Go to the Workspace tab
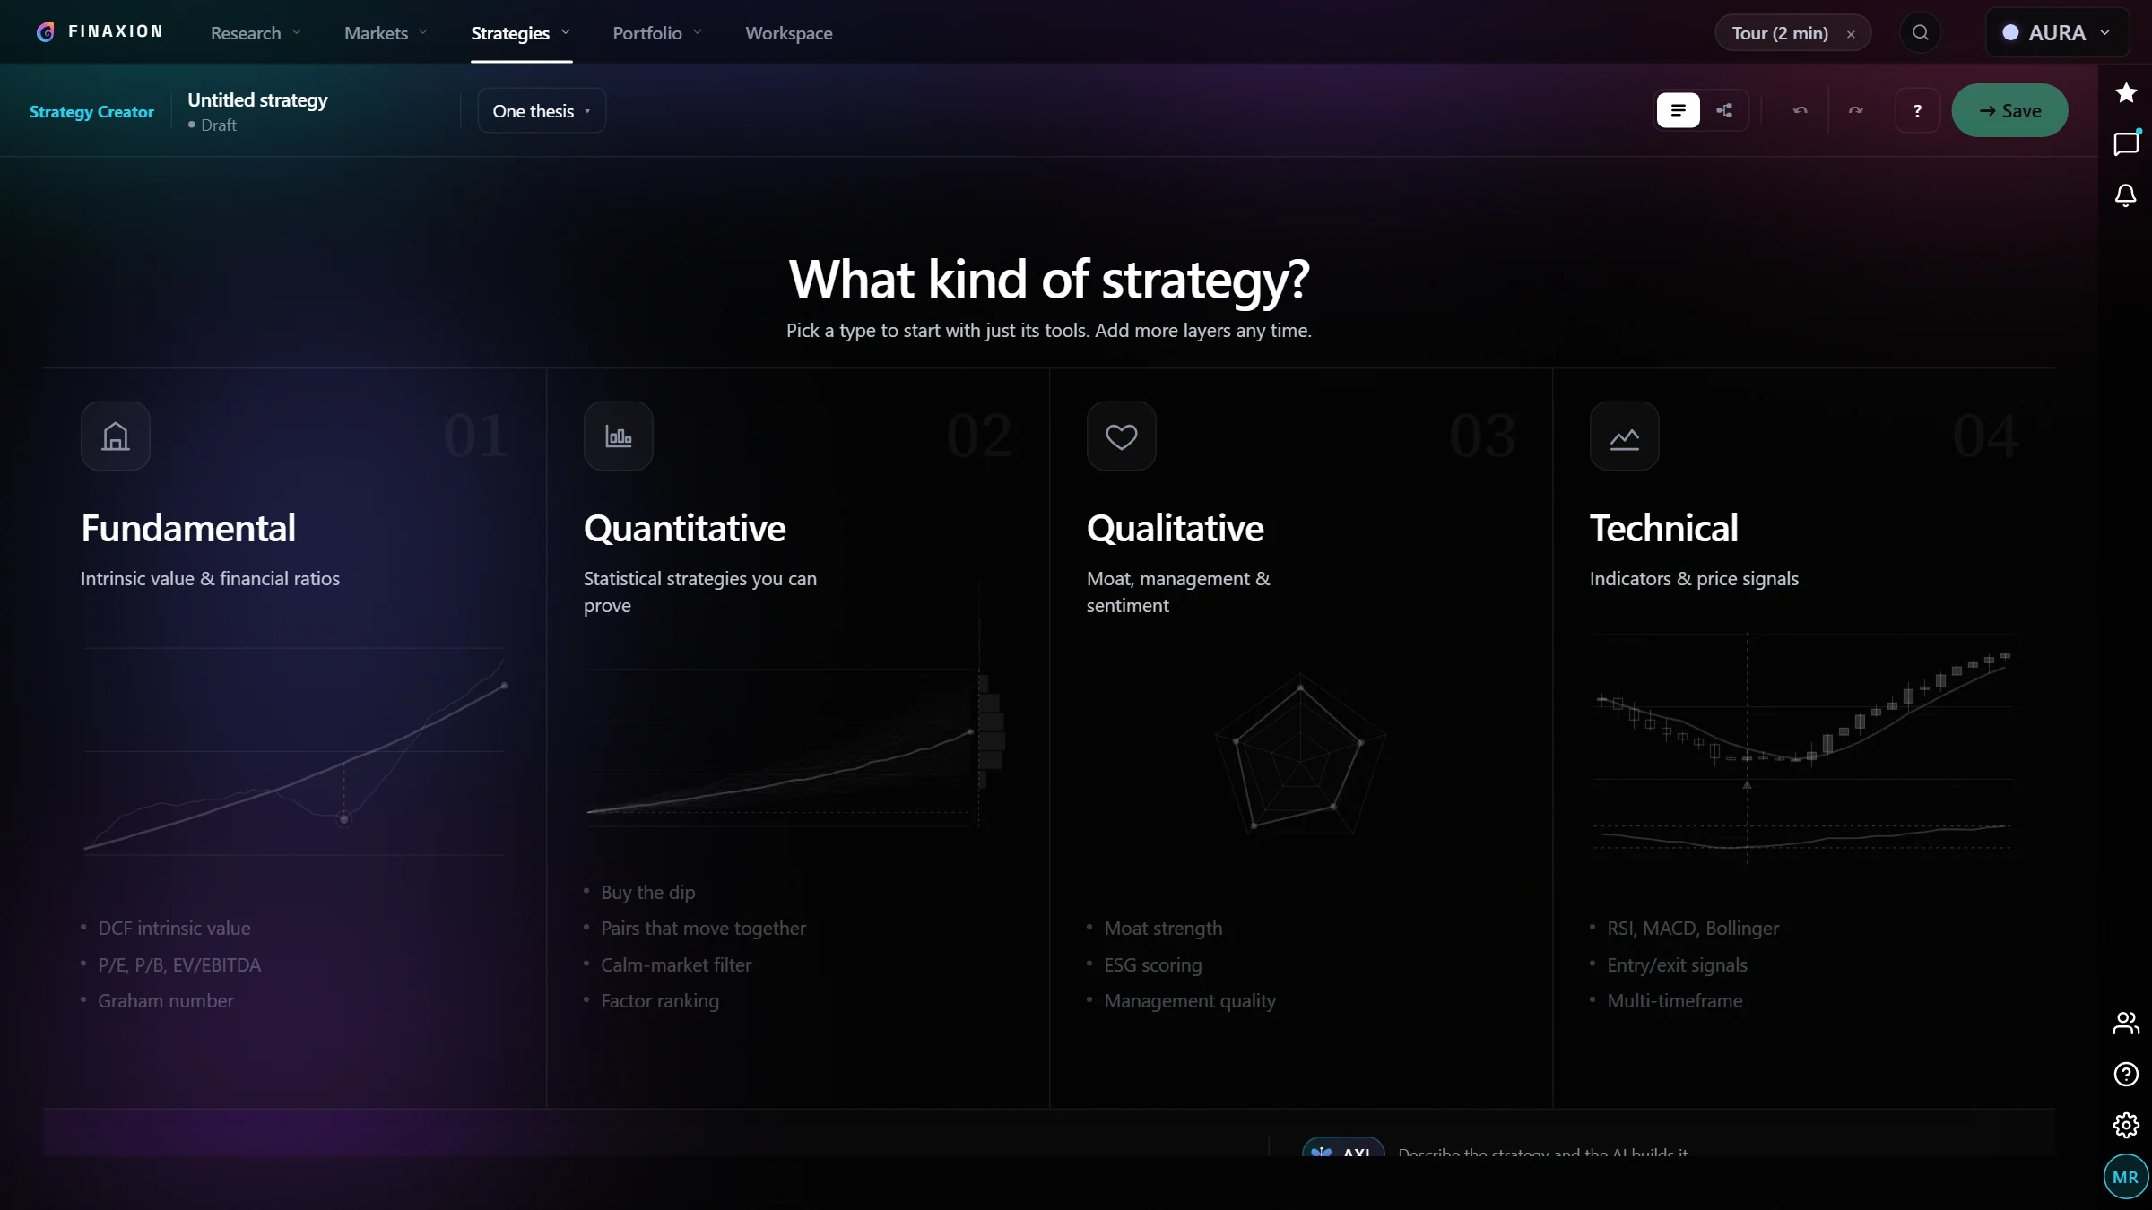 (789, 33)
